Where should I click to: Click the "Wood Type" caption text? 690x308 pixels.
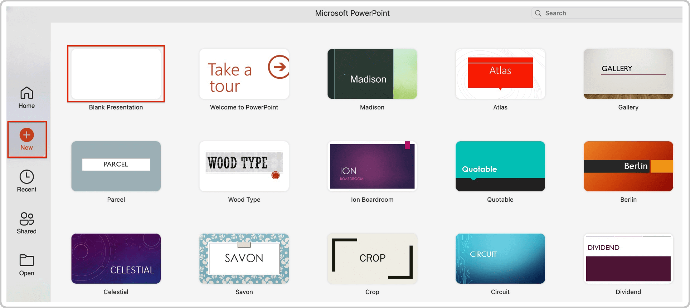pos(244,200)
